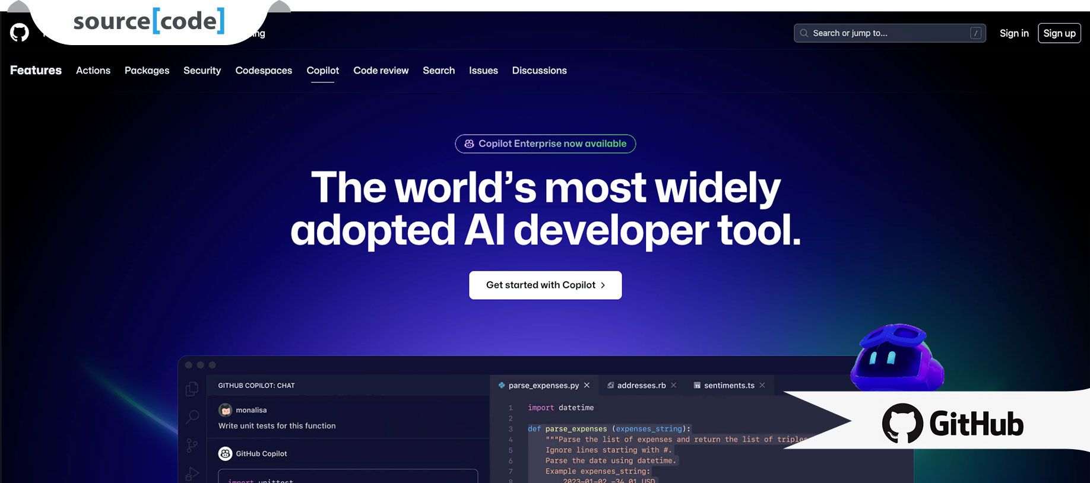Click the run and debug icon in editor sidebar
The height and width of the screenshot is (483, 1090).
coord(192,474)
